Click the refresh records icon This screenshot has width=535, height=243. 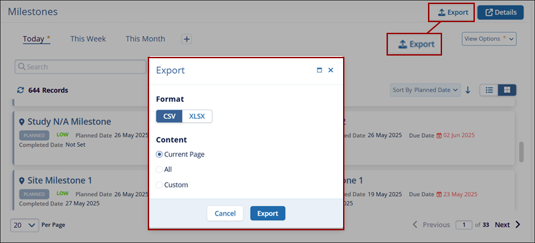click(21, 90)
